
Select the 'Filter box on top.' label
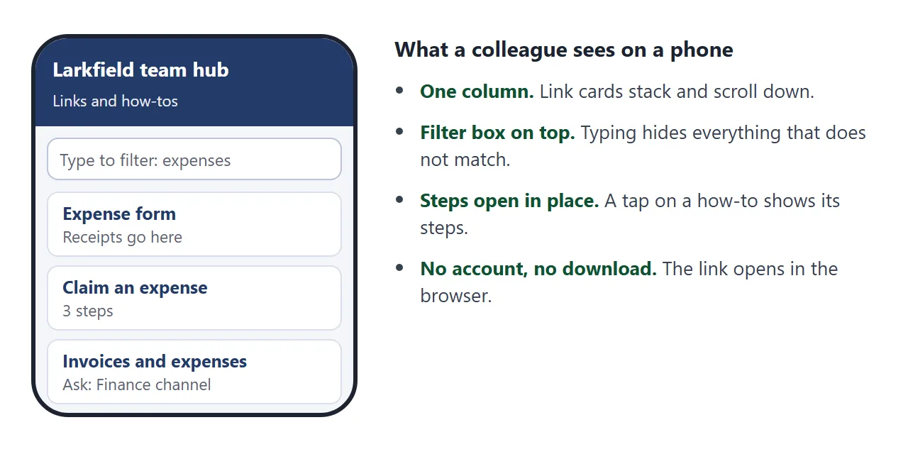pyautogui.click(x=497, y=133)
